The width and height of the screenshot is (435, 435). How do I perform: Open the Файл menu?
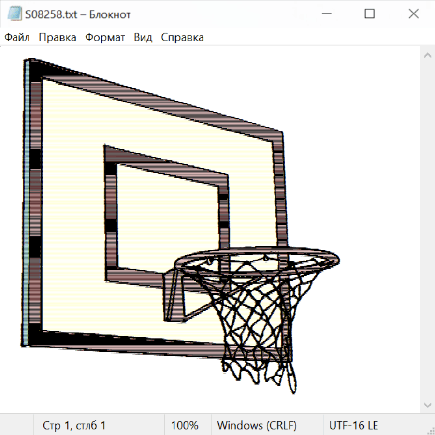[x=17, y=37]
